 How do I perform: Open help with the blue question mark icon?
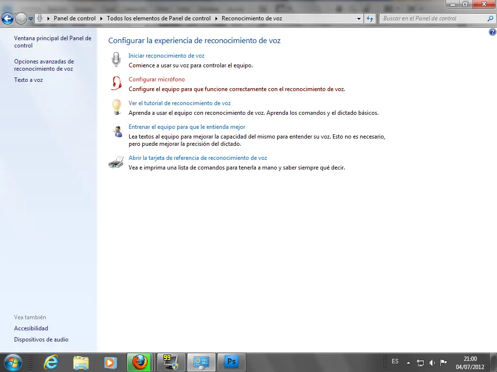[492, 31]
